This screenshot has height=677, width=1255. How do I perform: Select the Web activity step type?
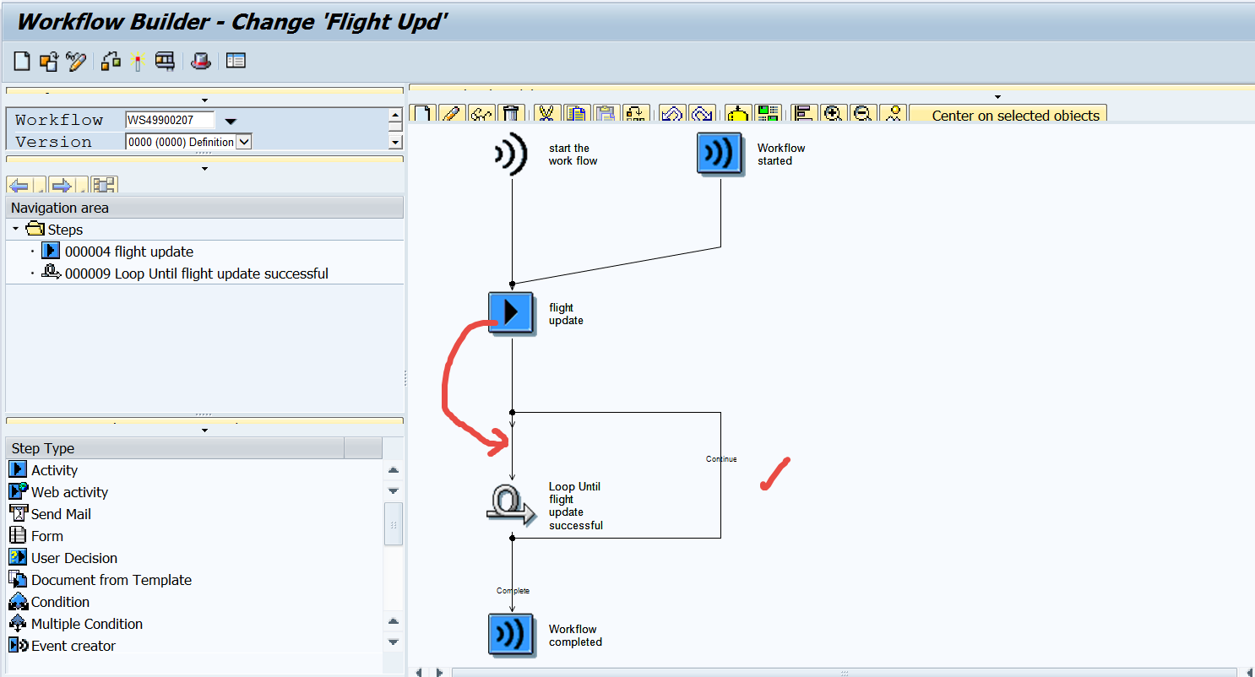point(69,492)
